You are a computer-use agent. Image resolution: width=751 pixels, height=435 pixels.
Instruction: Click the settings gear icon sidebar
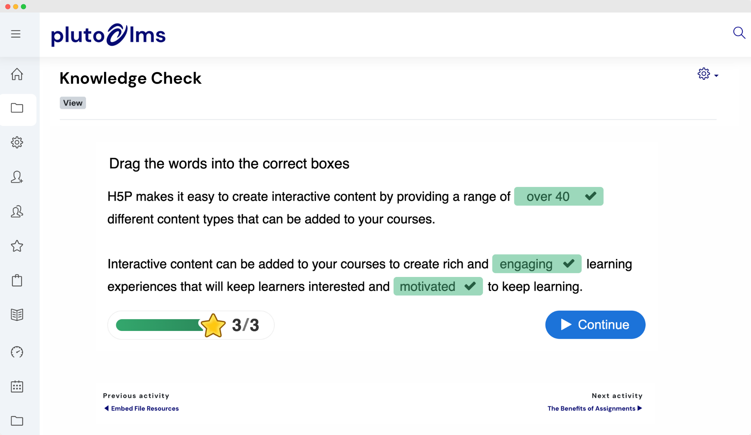[18, 142]
